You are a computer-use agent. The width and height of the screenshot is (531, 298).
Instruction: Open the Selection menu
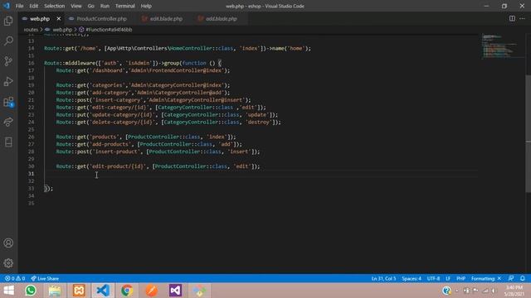pos(54,6)
